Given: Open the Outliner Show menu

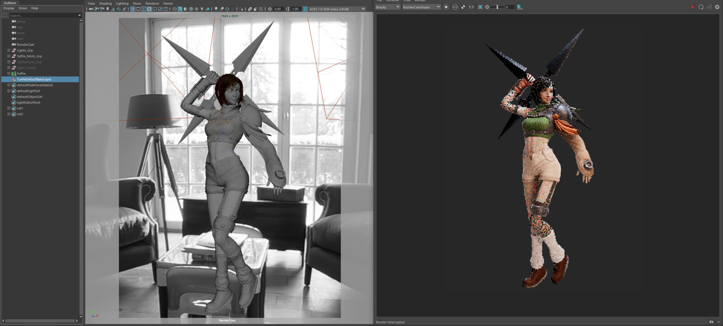Looking at the screenshot, I should click(x=23, y=8).
